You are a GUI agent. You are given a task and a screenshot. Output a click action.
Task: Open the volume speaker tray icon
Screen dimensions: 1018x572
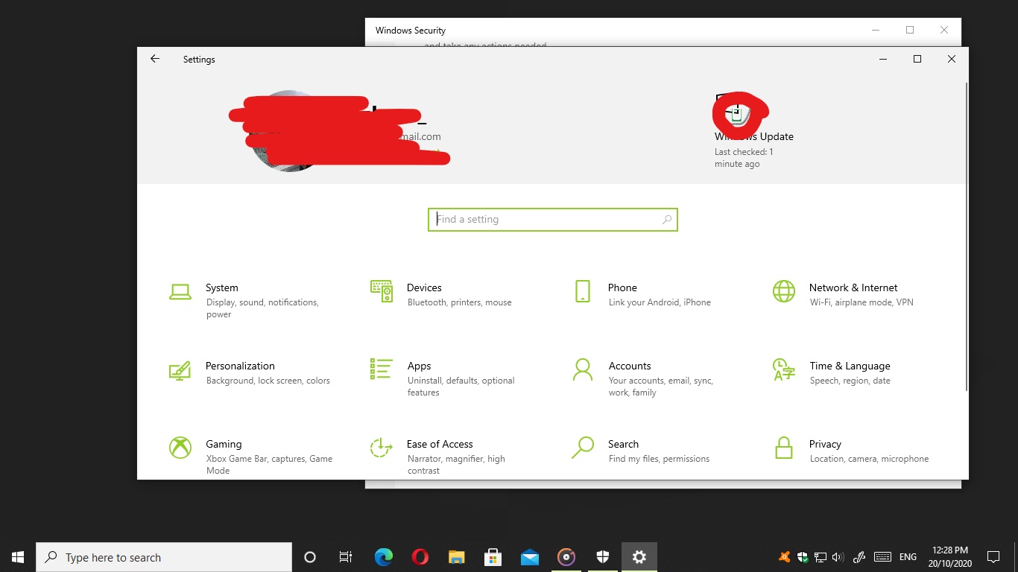(838, 557)
